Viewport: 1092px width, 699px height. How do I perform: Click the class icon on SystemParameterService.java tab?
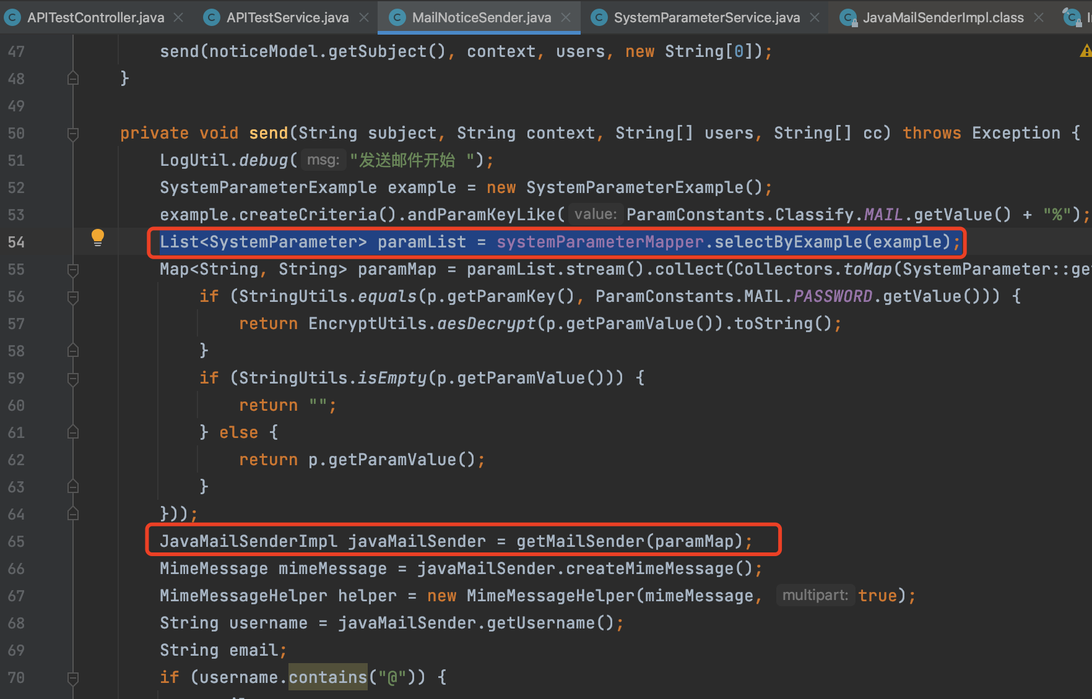(x=599, y=17)
